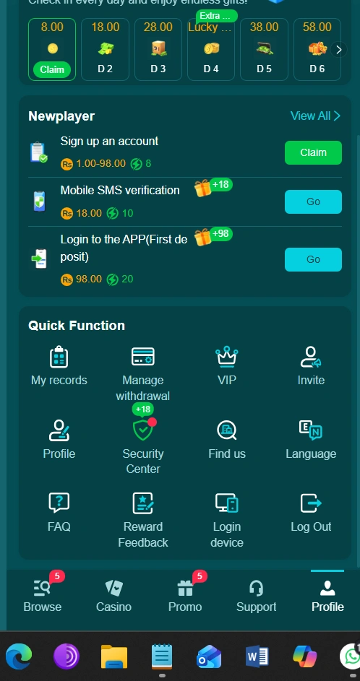Click the Log Out icon
Viewport: 360px width, 681px height.
[311, 503]
